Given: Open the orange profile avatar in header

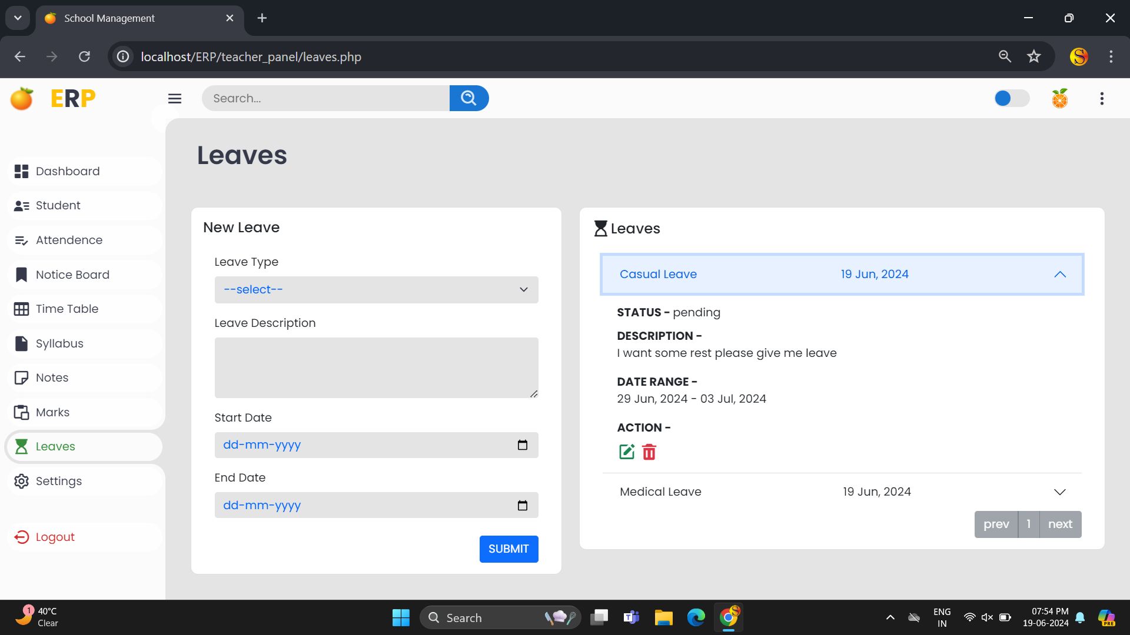Looking at the screenshot, I should click(1059, 98).
